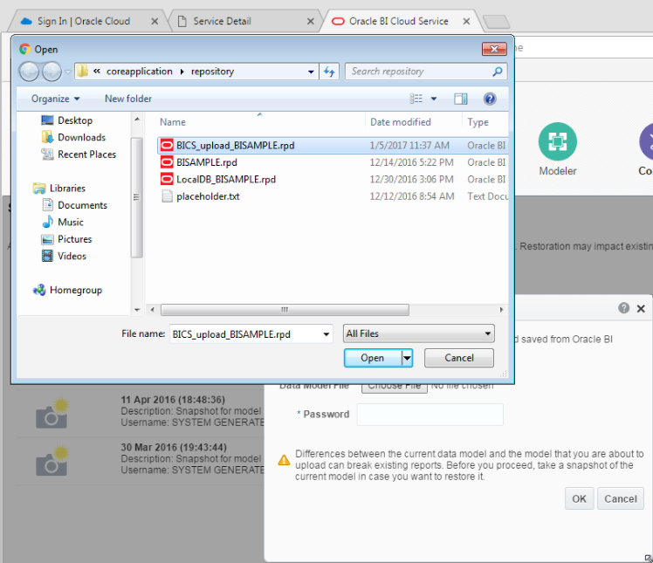653x563 pixels.
Task: Create a New folder
Action: pos(128,99)
